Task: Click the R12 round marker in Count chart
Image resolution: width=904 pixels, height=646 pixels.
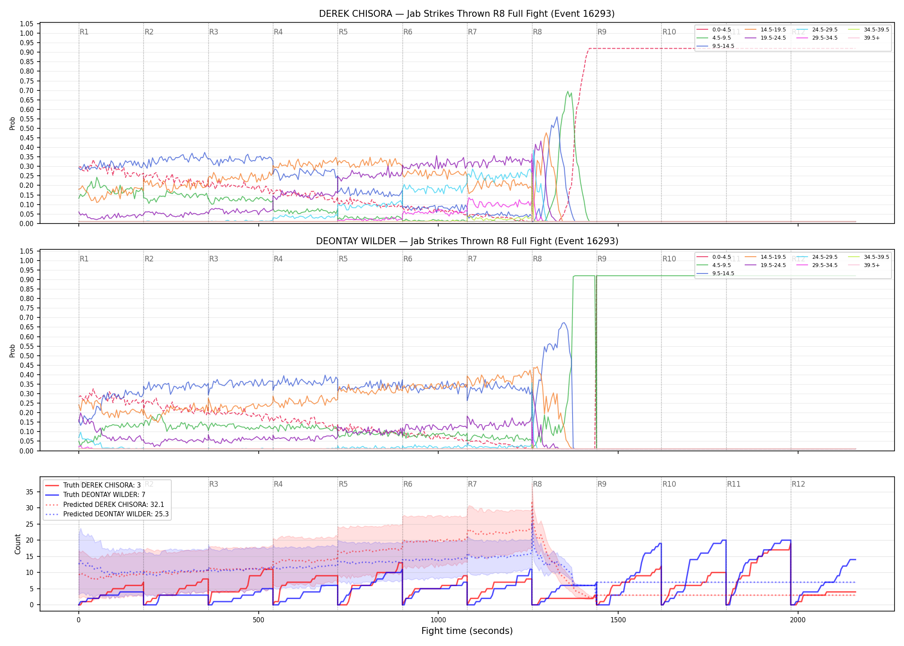Action: pyautogui.click(x=798, y=484)
